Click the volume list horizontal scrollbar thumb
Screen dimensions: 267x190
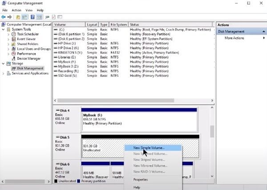(x=116, y=100)
